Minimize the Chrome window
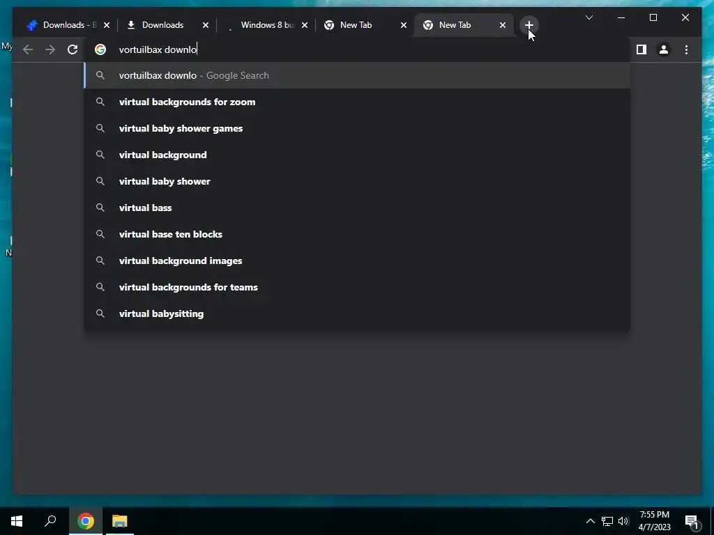This screenshot has width=714, height=535. [x=621, y=17]
